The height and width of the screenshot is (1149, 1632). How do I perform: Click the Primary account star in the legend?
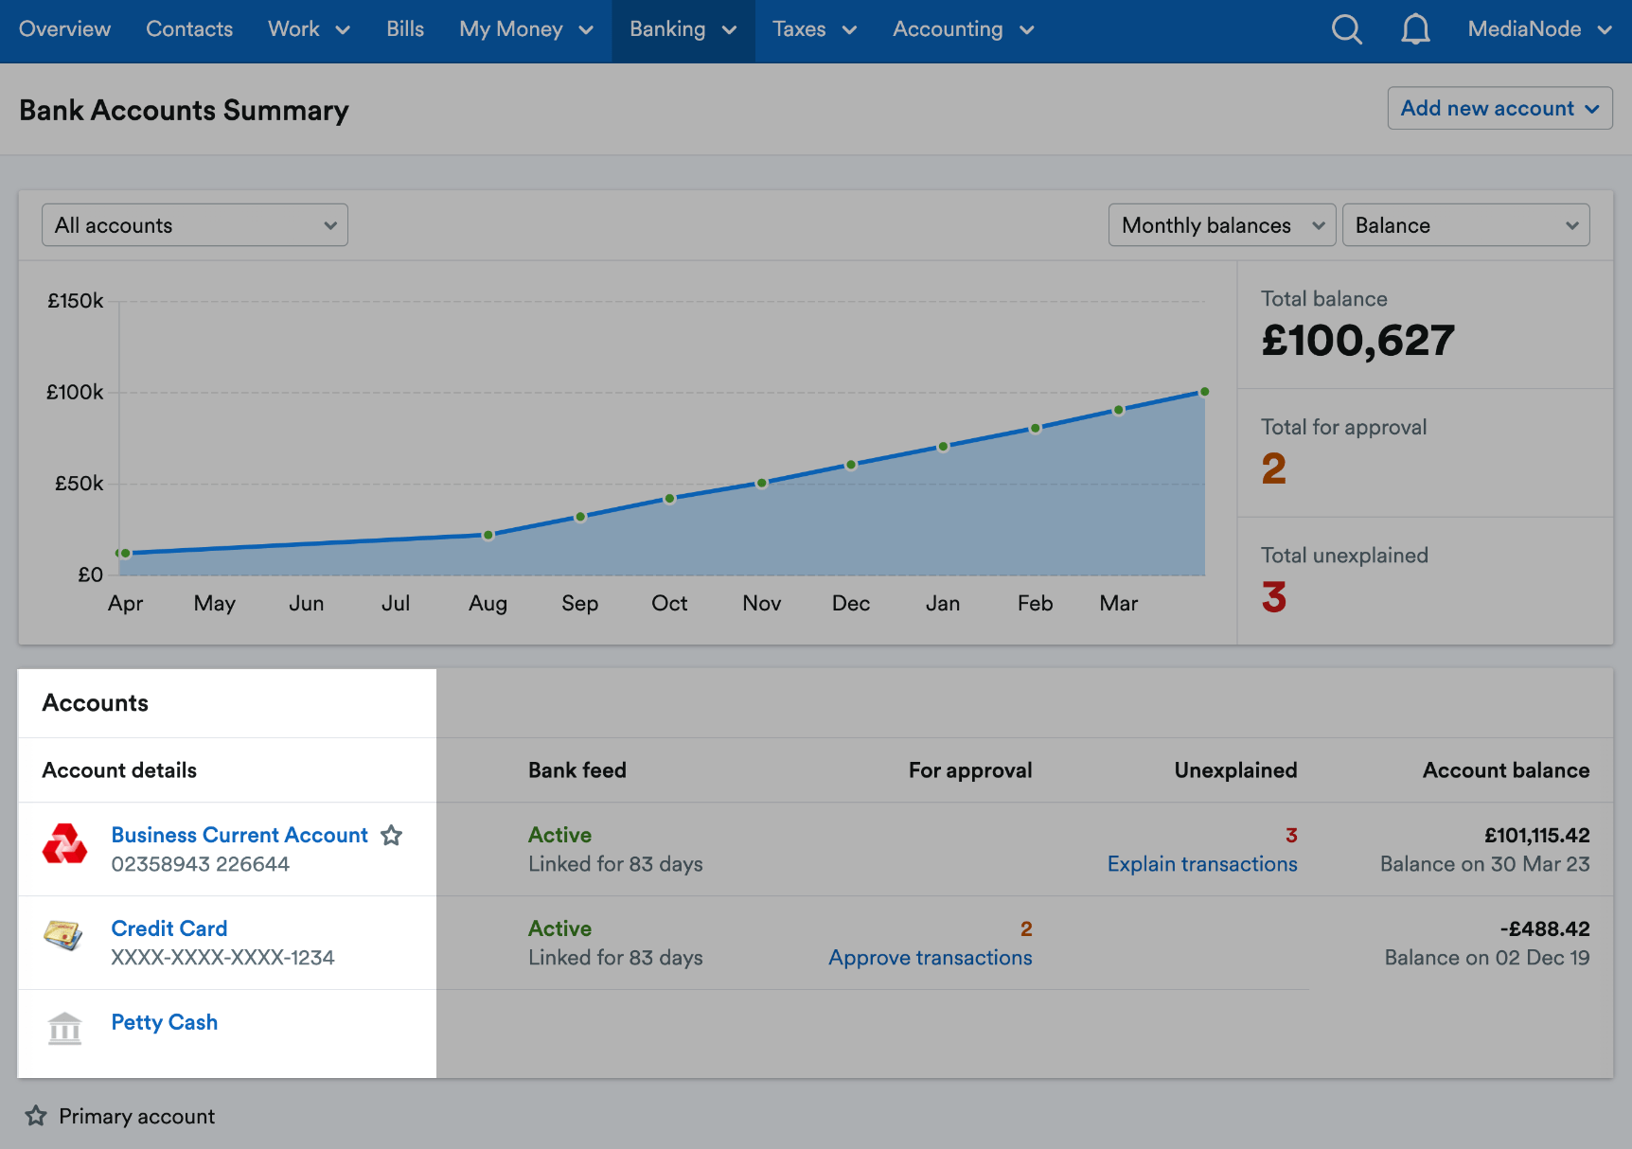(x=35, y=1116)
